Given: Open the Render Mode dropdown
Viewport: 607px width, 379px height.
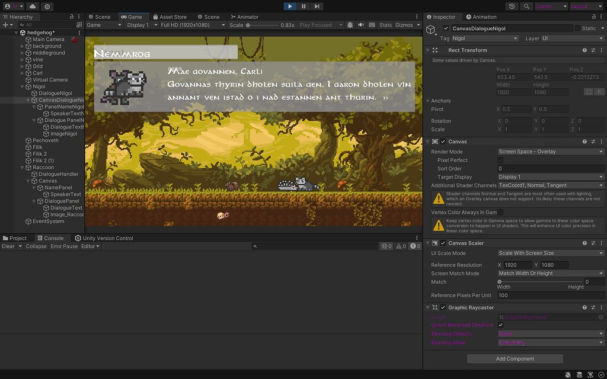Looking at the screenshot, I should click(550, 151).
